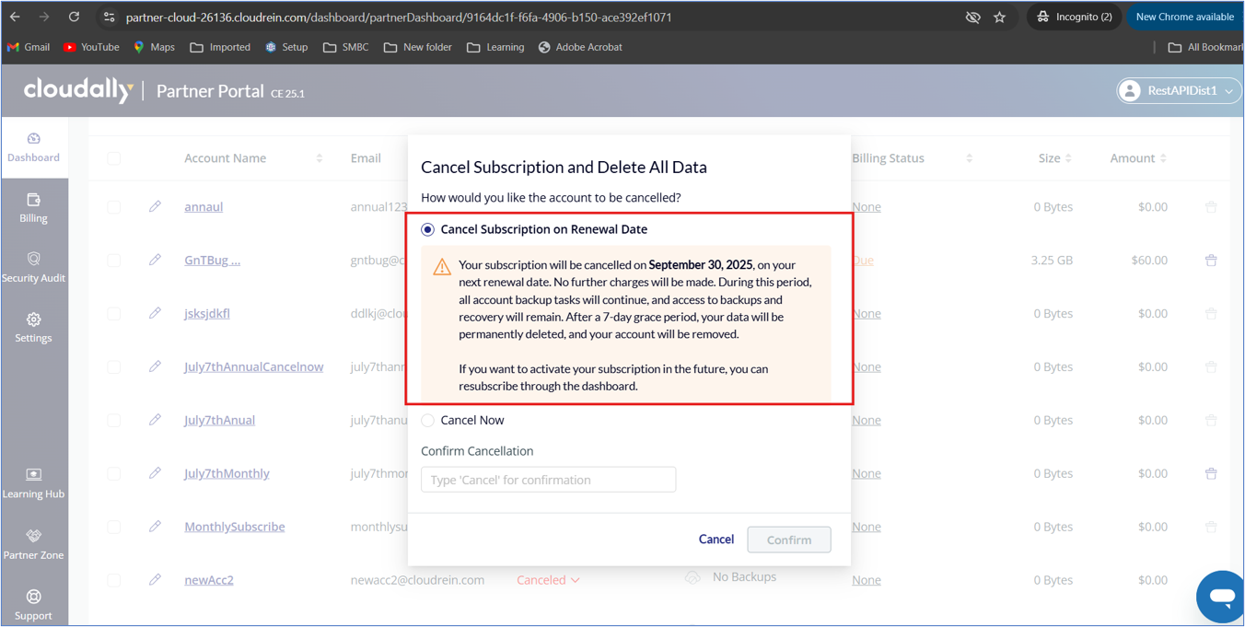Tick the July7thAnnualCancelnow row checkbox

pyautogui.click(x=114, y=367)
